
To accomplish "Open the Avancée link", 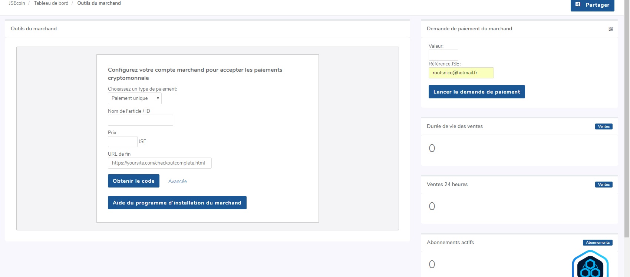I will tap(177, 181).
